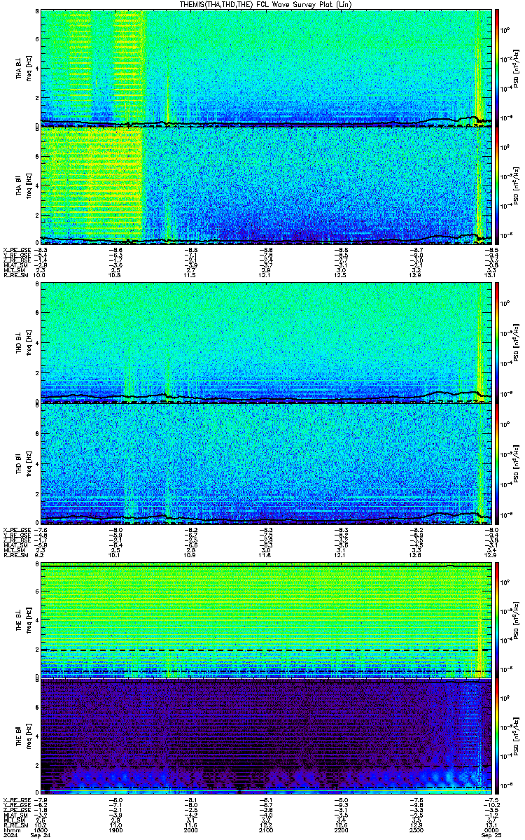The width and height of the screenshot is (525, 840).
Task: Click X_RE_GSE row label under THA panels
Action: (16, 249)
